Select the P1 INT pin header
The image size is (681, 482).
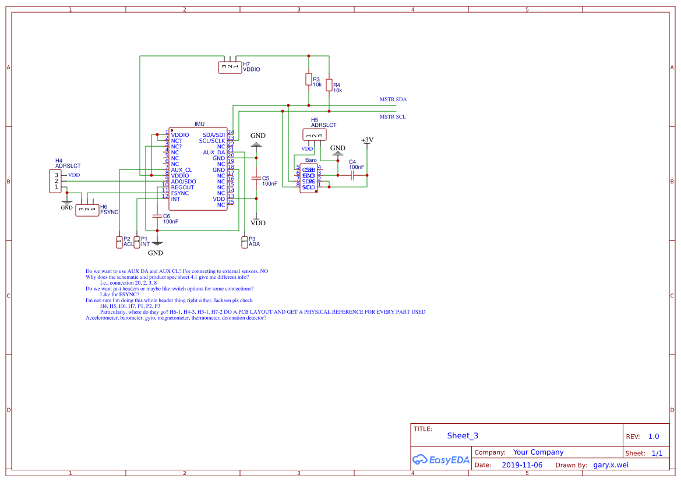point(138,241)
